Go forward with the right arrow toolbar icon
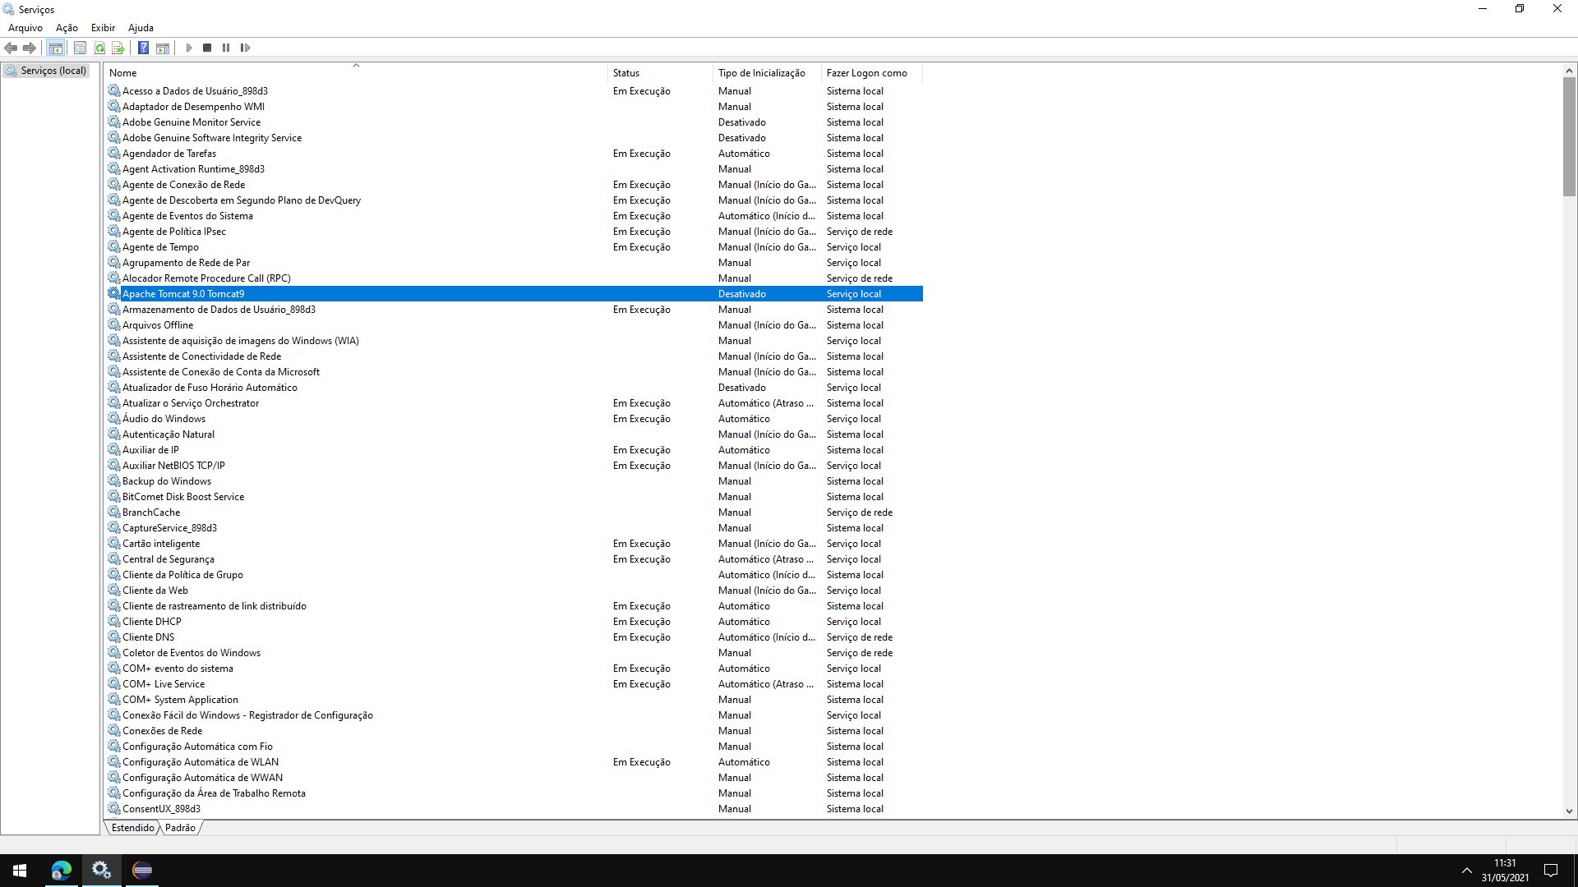 [x=30, y=48]
